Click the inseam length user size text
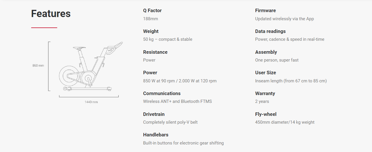The height and width of the screenshot is (152, 372). pyautogui.click(x=291, y=81)
